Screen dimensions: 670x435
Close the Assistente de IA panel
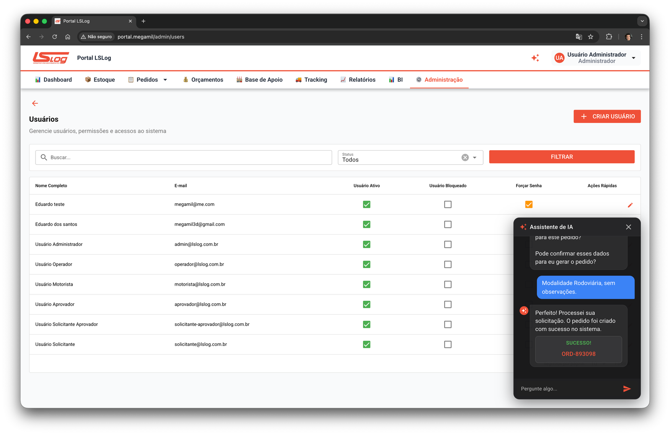(x=628, y=227)
